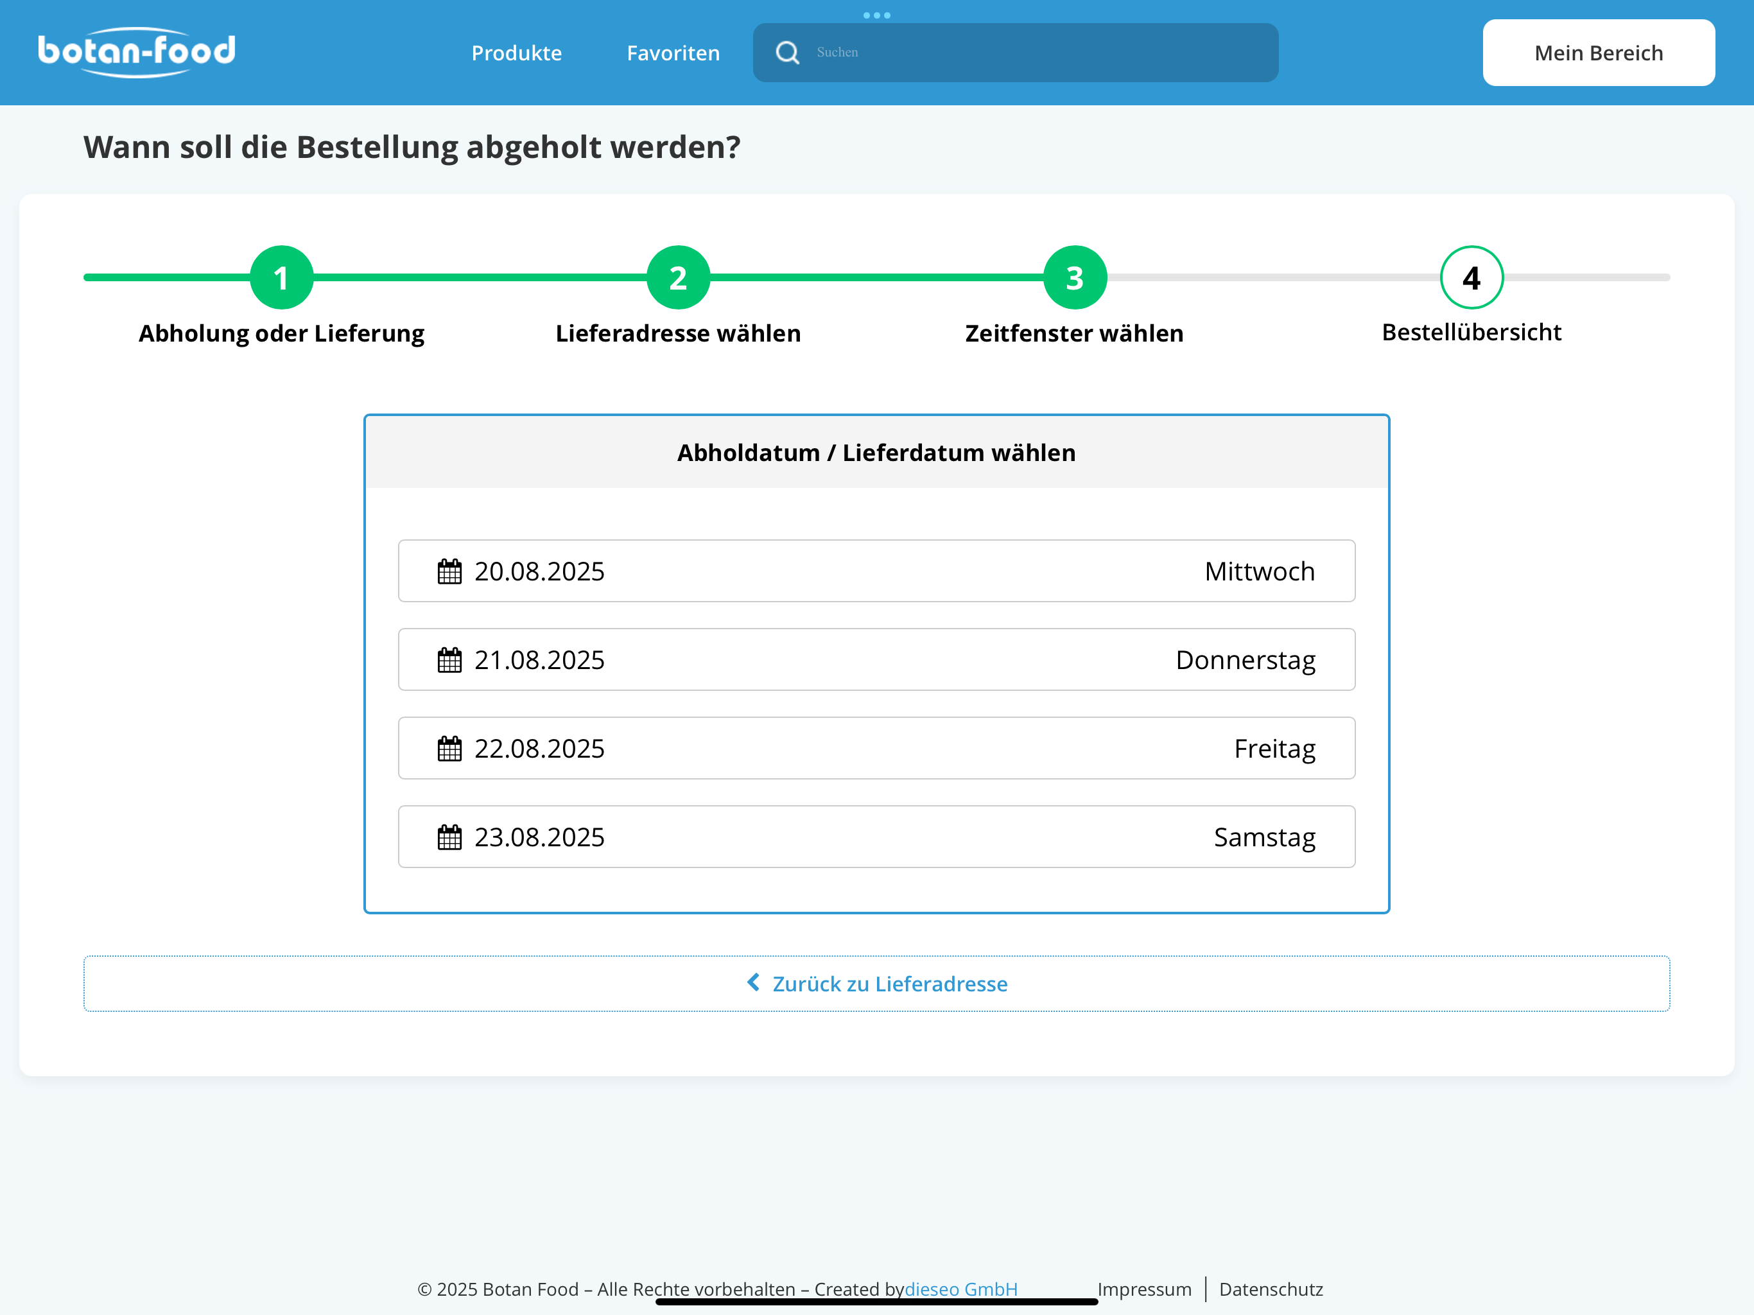This screenshot has height=1315, width=1754.
Task: Open the Produkte menu
Action: pos(516,53)
